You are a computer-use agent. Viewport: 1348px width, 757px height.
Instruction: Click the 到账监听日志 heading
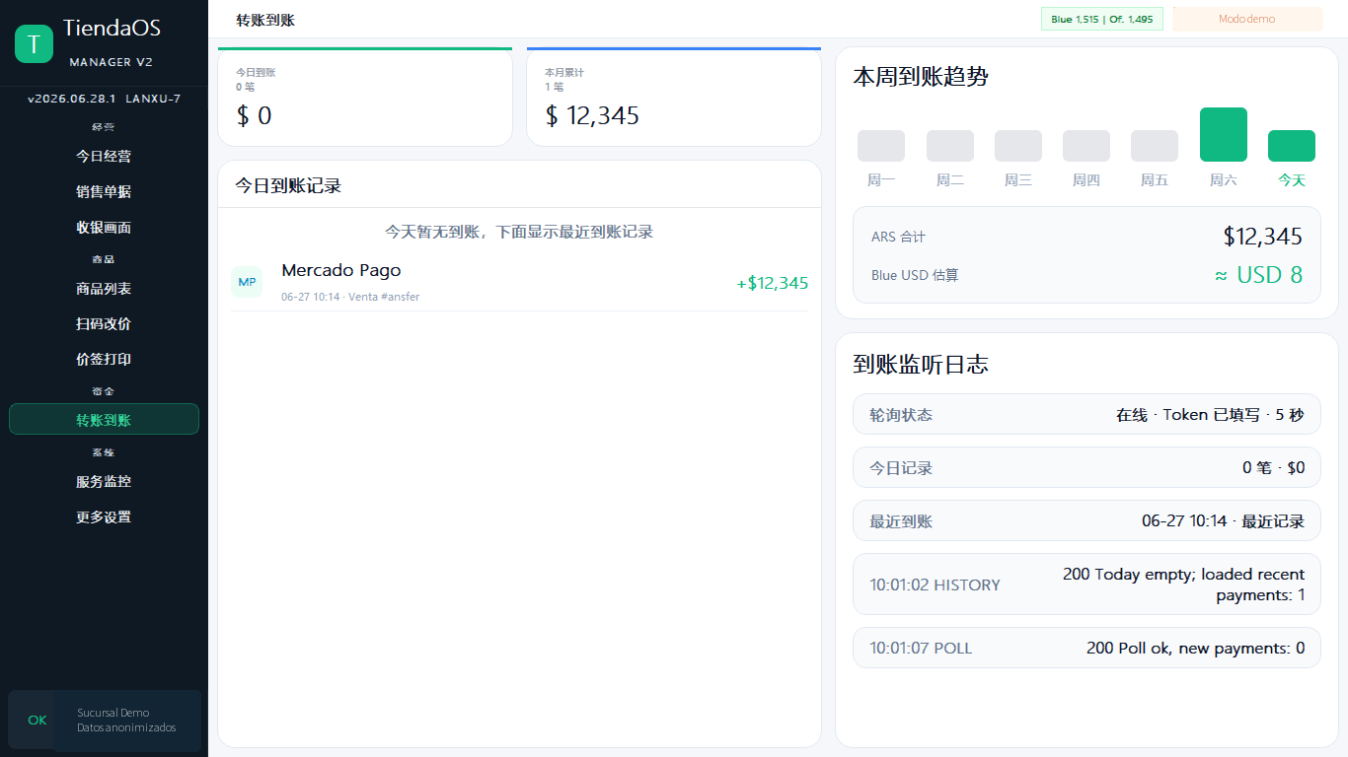click(921, 365)
